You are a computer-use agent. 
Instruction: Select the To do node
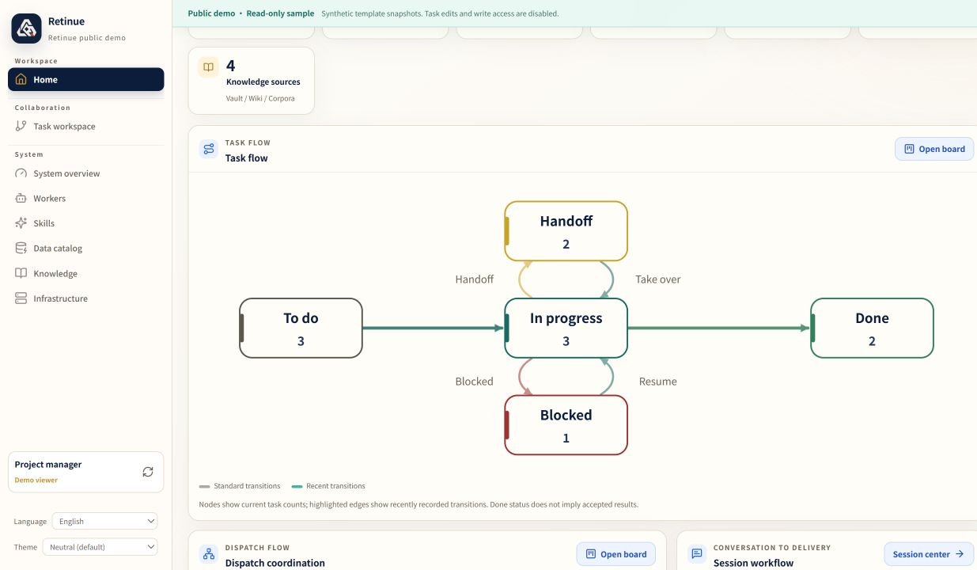click(x=301, y=328)
